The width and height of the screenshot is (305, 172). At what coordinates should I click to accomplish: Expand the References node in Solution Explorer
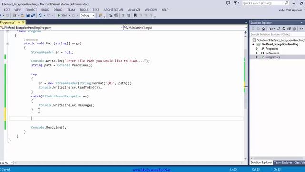[257, 53]
